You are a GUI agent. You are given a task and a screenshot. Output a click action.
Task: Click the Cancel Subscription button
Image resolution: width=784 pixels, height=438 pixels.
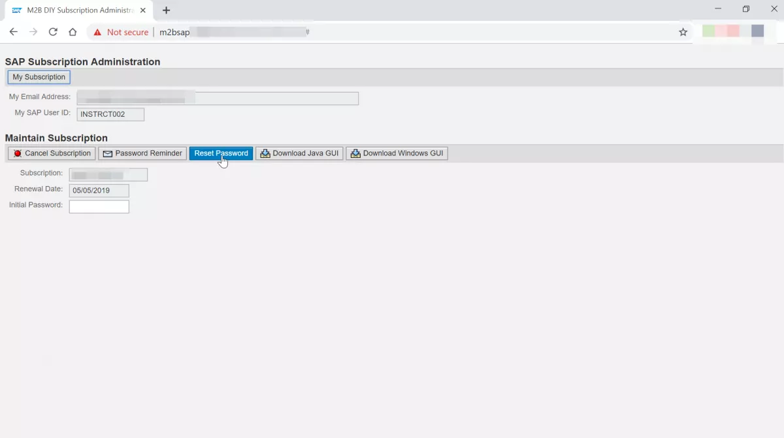click(52, 153)
